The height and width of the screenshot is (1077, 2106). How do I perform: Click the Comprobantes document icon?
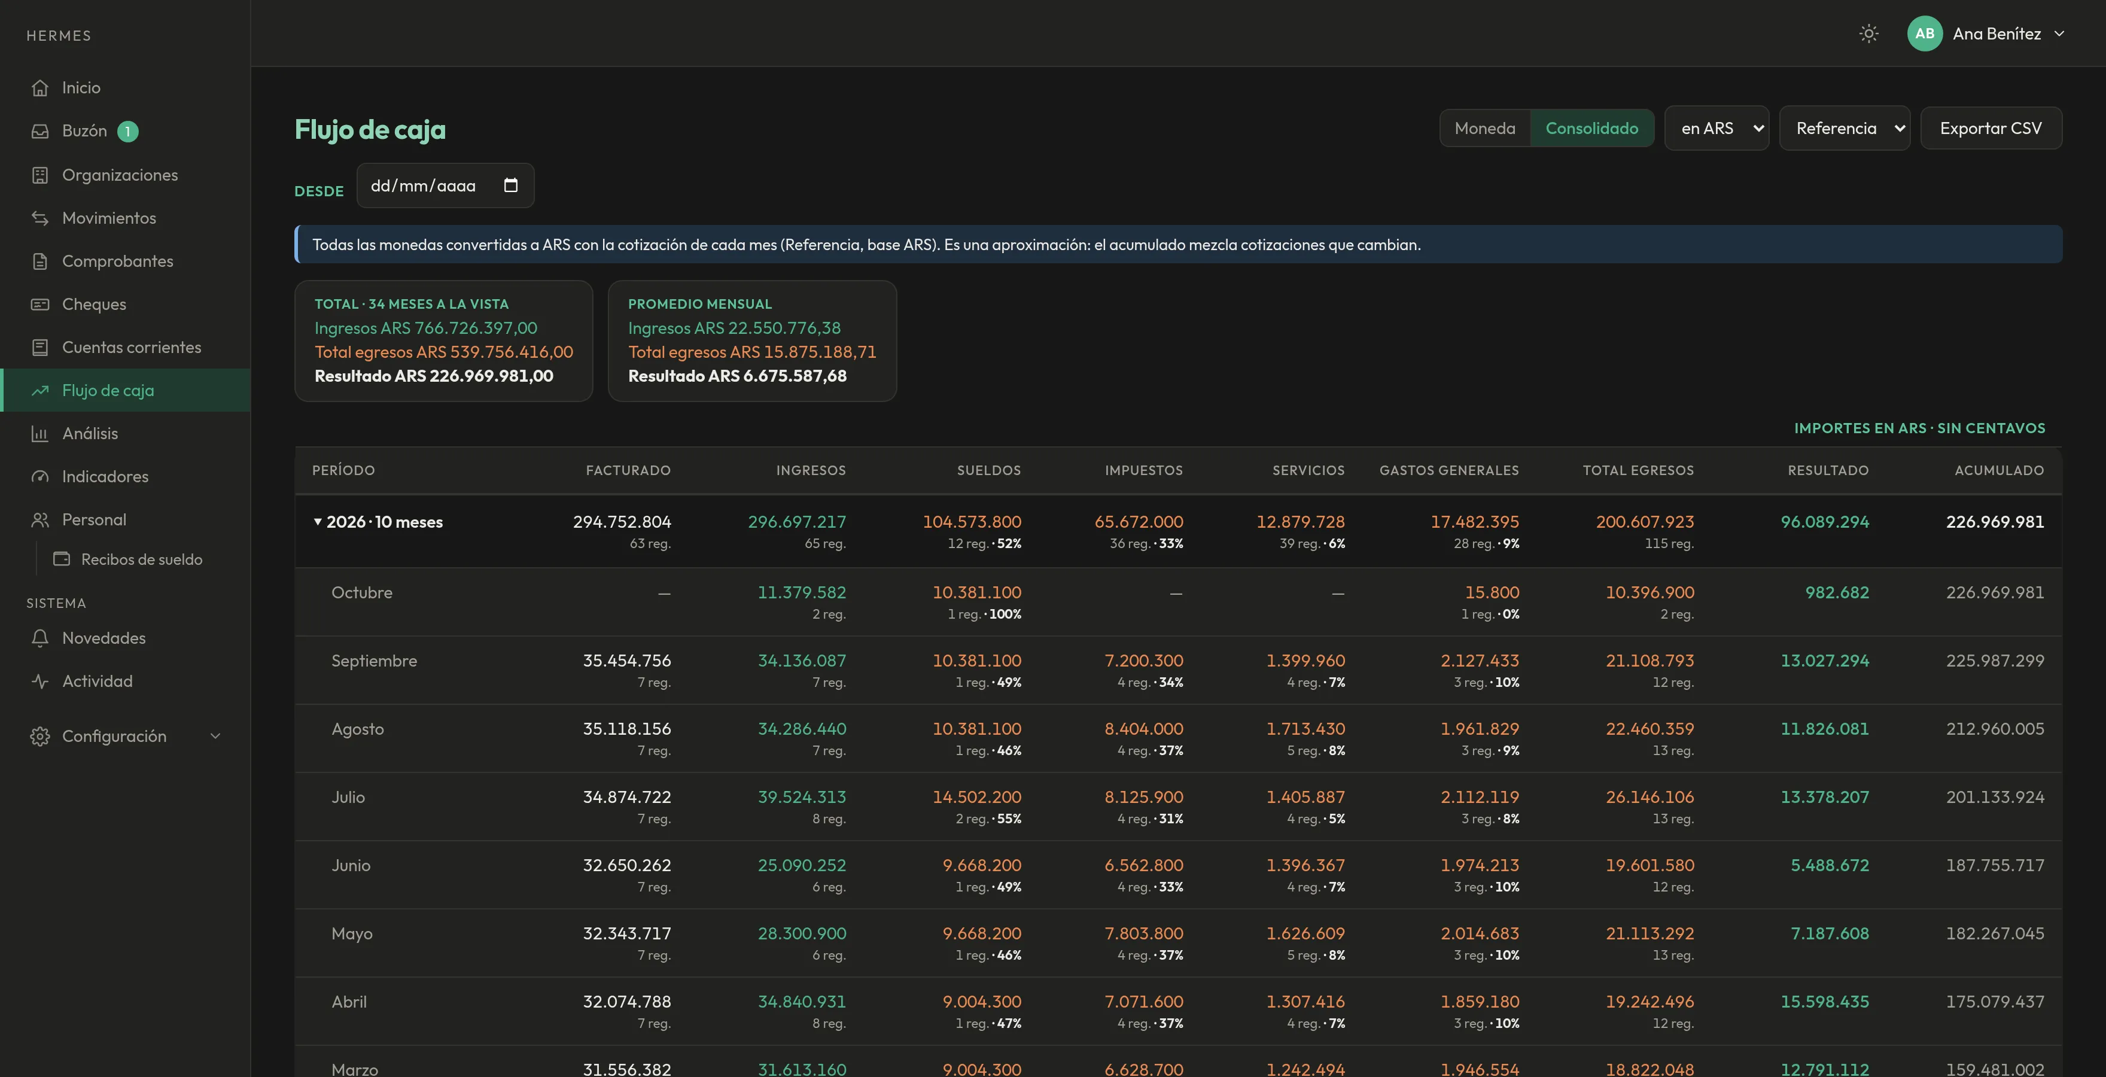[x=40, y=261]
